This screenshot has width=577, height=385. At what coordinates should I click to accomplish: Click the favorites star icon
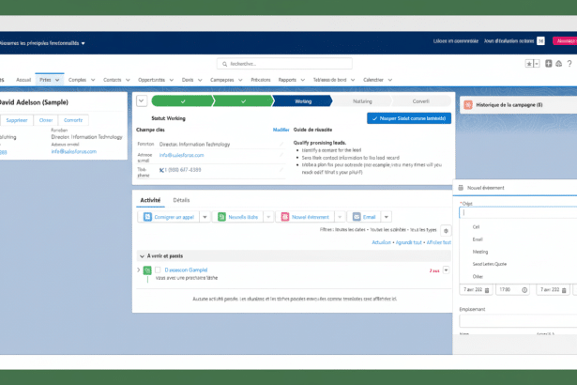click(x=529, y=64)
